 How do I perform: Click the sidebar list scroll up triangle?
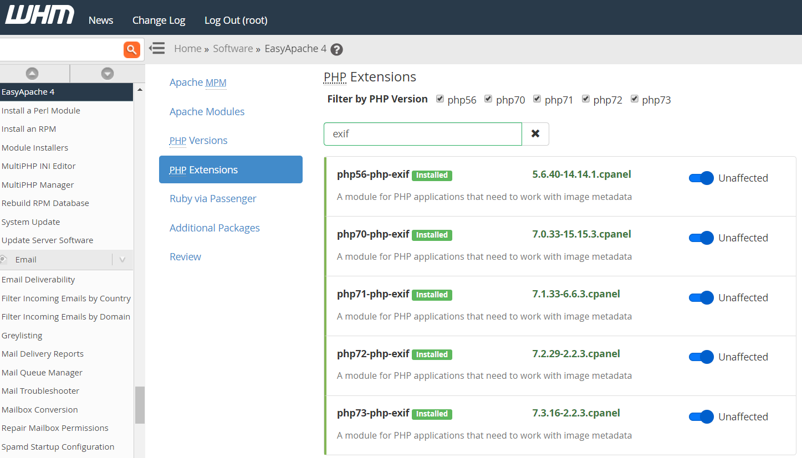(140, 90)
